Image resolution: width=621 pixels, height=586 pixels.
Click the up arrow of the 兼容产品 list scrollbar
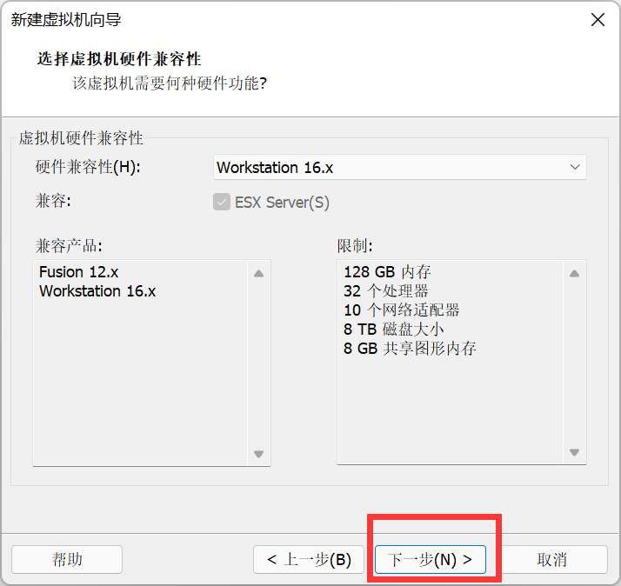click(x=258, y=274)
